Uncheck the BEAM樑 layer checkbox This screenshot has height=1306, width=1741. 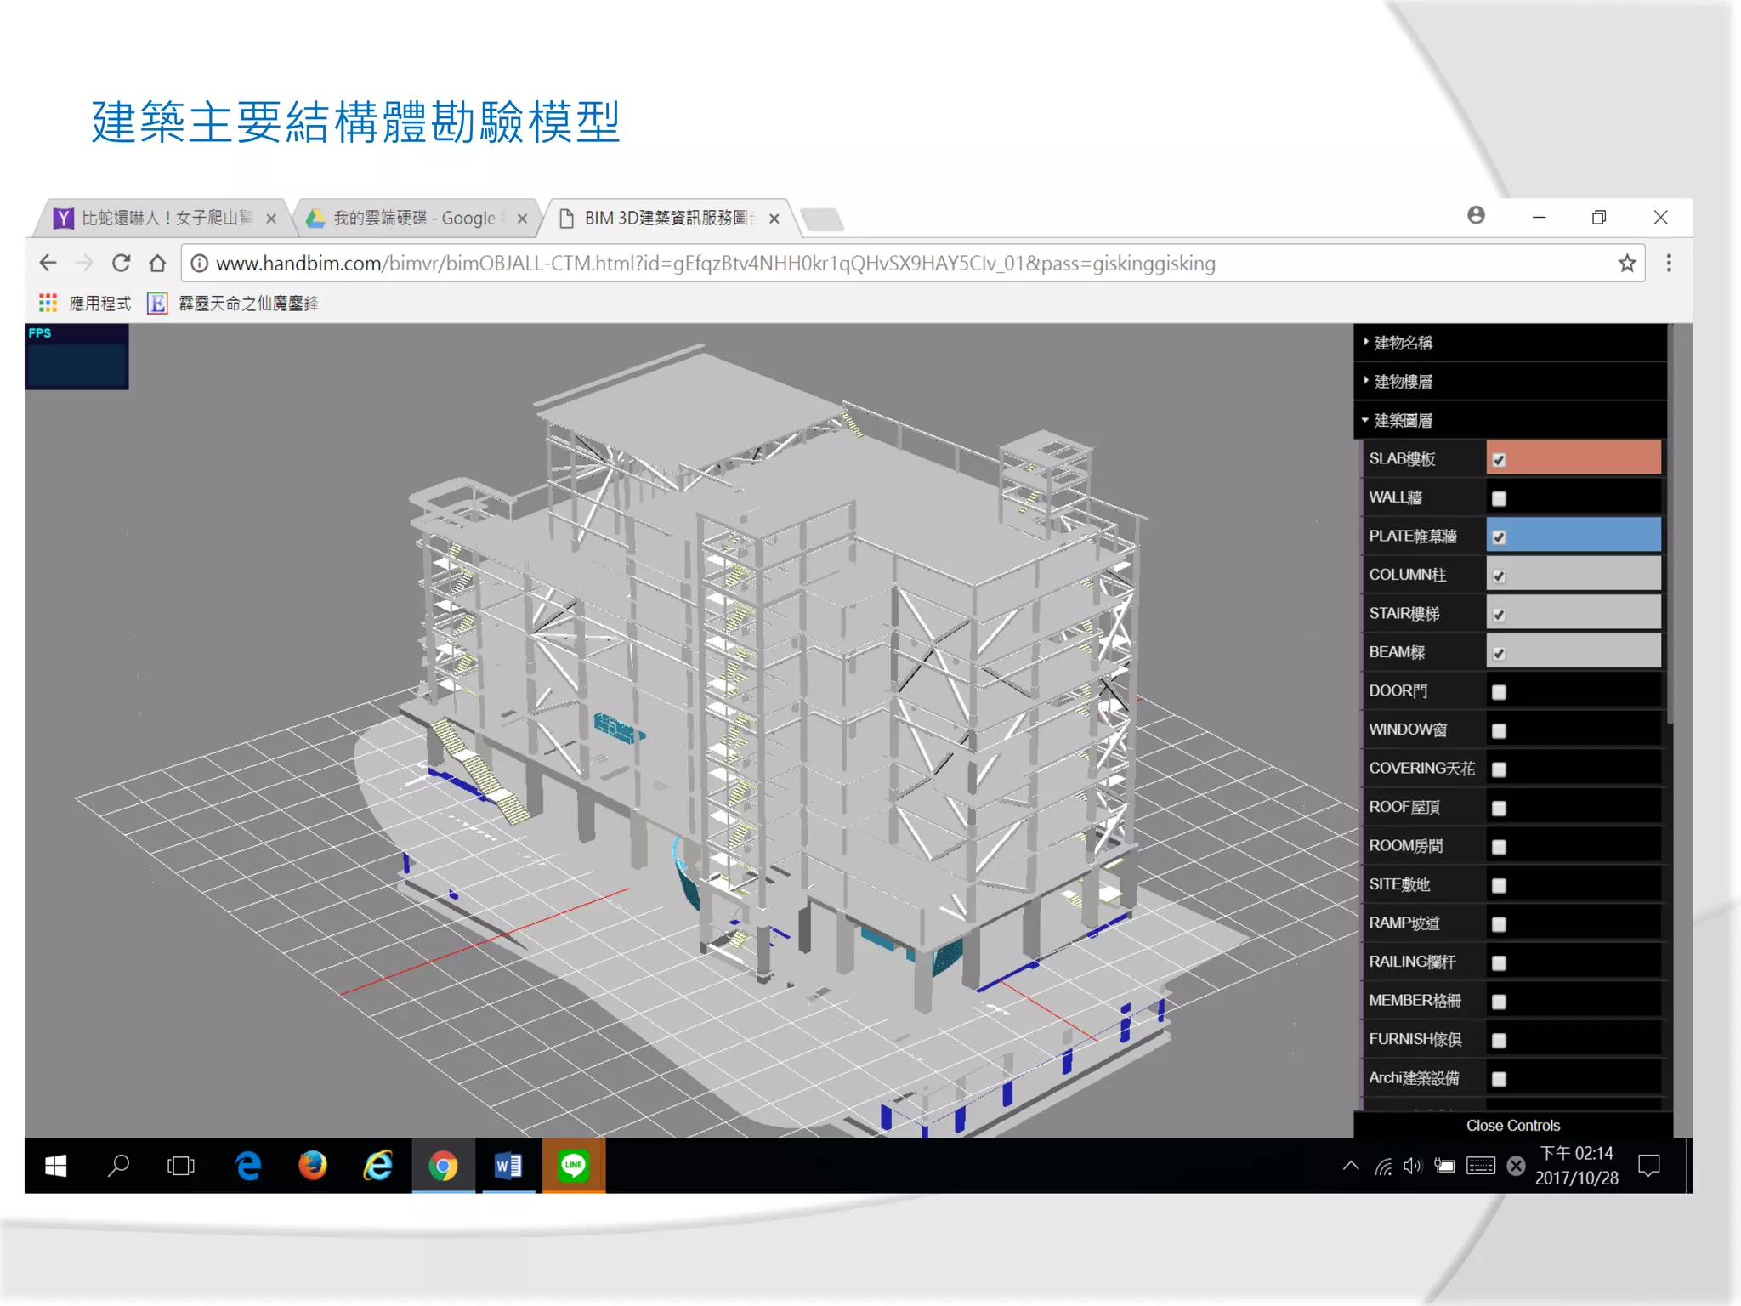pos(1500,654)
